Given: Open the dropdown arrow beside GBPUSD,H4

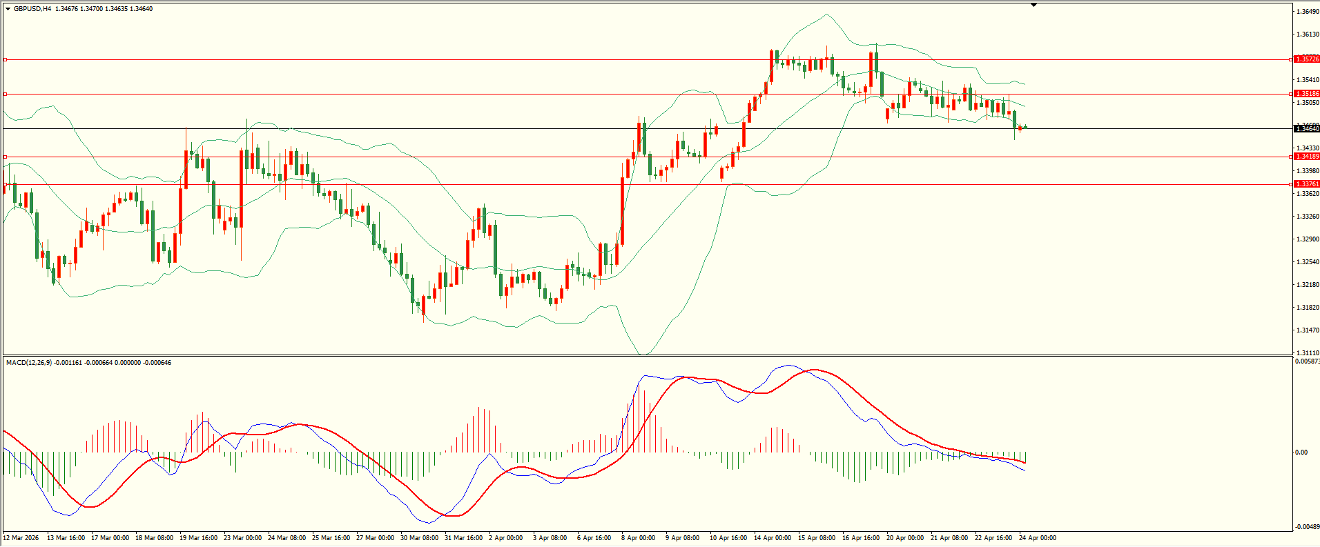Looking at the screenshot, I should tap(8, 9).
